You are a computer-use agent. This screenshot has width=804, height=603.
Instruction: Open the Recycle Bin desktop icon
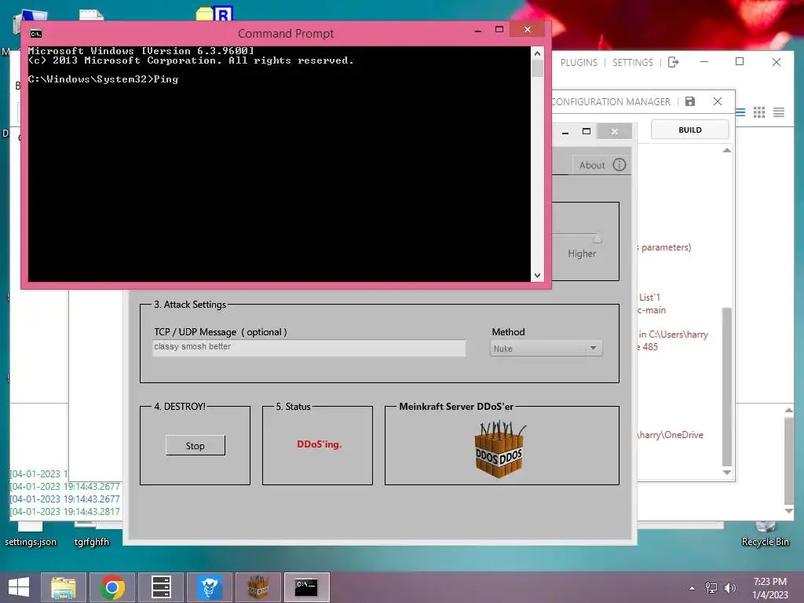tap(765, 533)
